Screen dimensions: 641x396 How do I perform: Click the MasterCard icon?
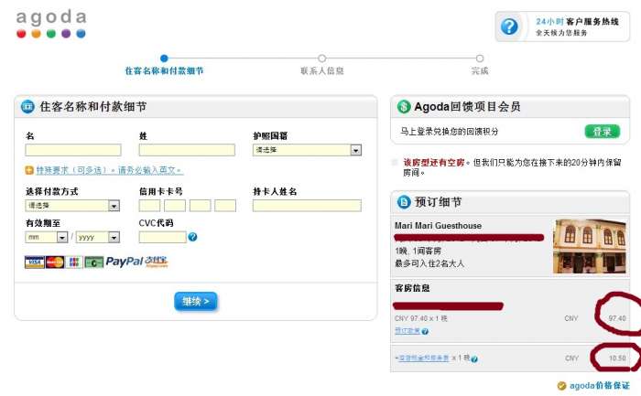[55, 262]
